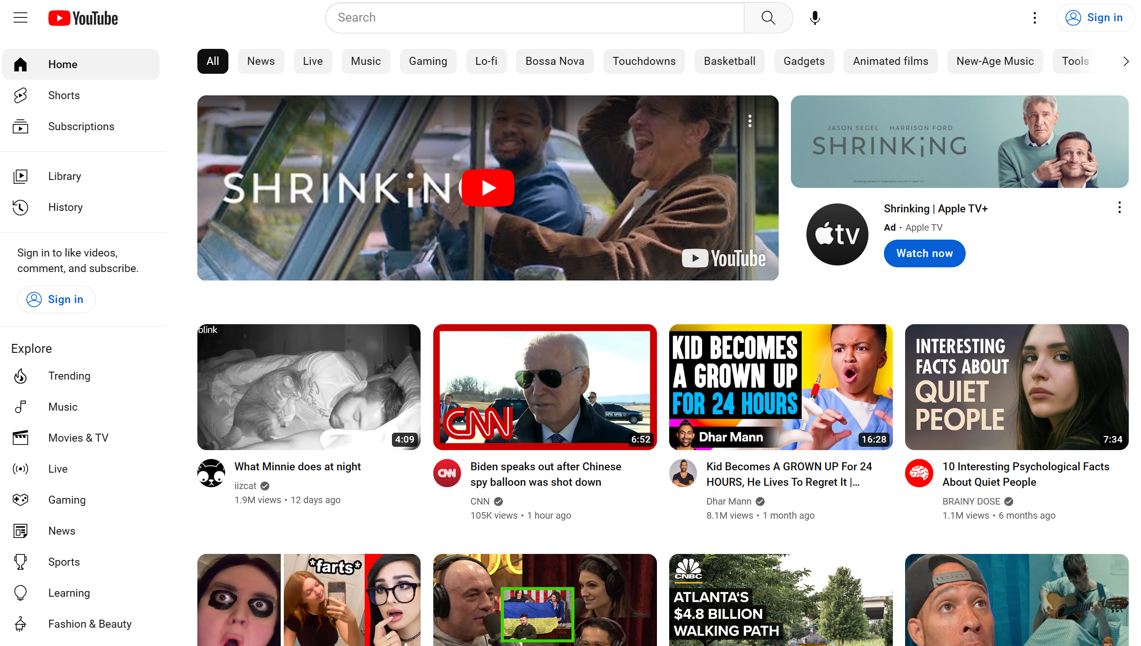Open the Minnie cat night-vision thumbnail

[309, 387]
